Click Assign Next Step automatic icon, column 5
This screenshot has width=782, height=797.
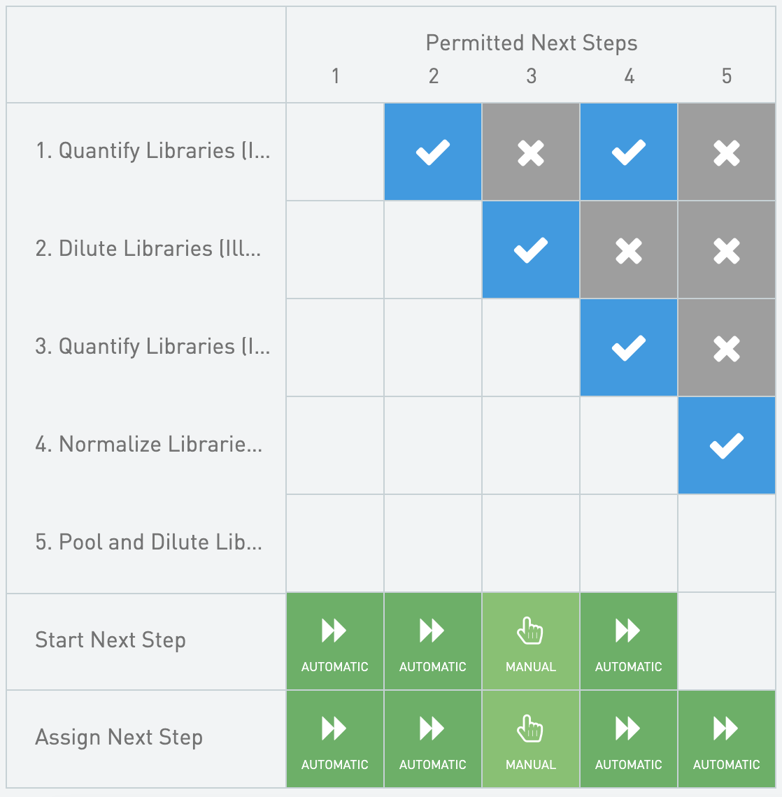coord(726,729)
